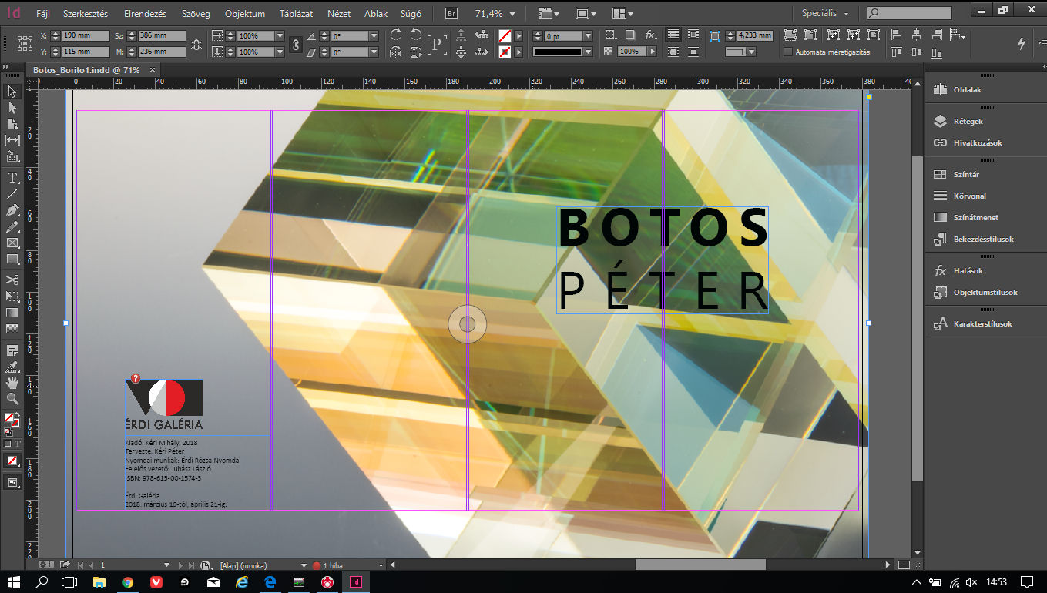Pick the Scissors tool

12,280
